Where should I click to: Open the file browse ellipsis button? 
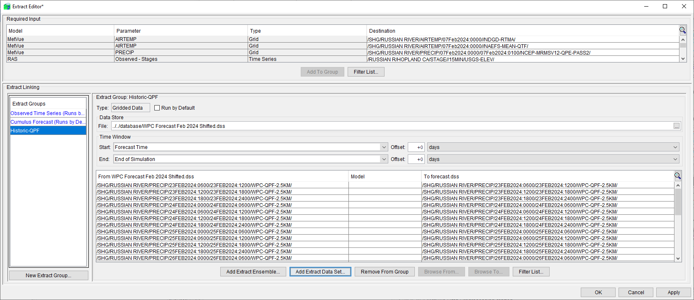coord(677,126)
